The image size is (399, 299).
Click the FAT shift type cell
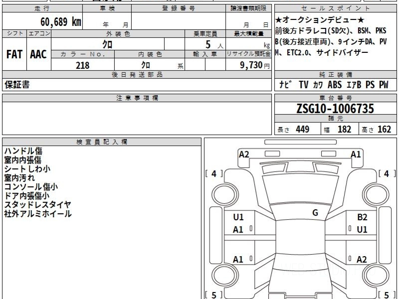(14, 54)
